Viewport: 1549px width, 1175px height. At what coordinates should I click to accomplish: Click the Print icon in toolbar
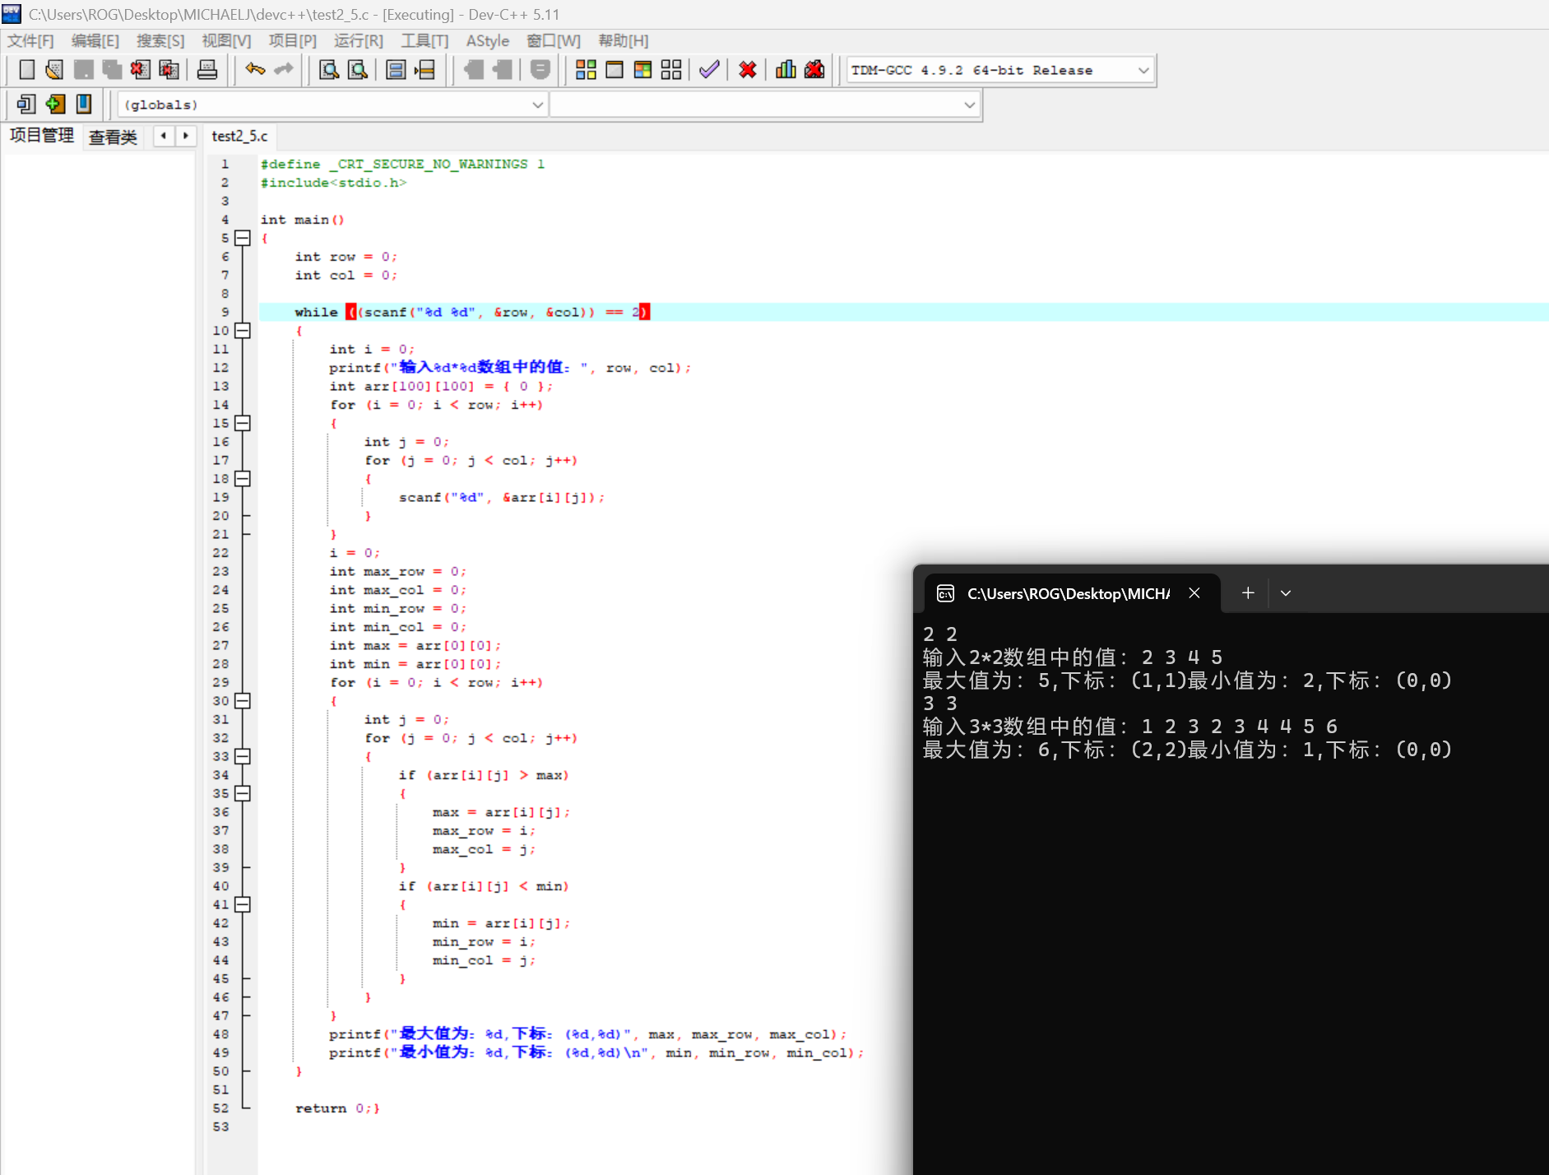tap(207, 70)
